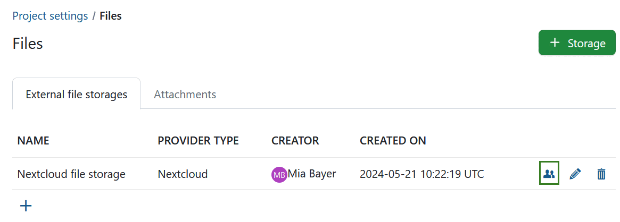Select the External file storages tab

(x=76, y=95)
